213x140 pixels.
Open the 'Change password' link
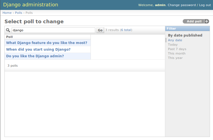click(182, 5)
